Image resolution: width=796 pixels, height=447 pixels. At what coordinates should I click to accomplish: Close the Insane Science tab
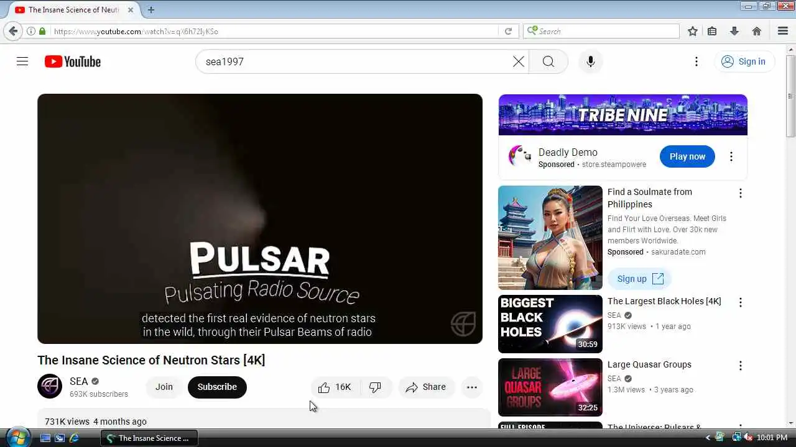coord(131,10)
